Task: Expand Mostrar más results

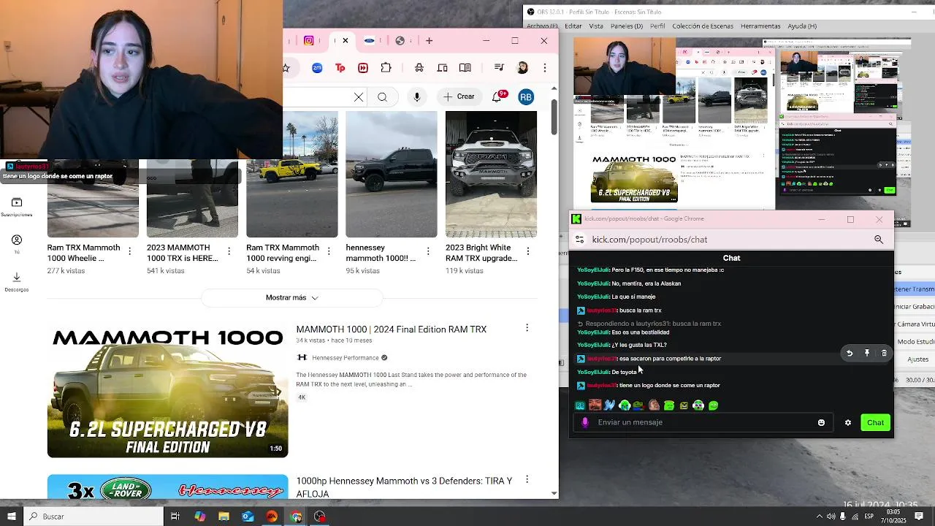Action: click(x=292, y=297)
